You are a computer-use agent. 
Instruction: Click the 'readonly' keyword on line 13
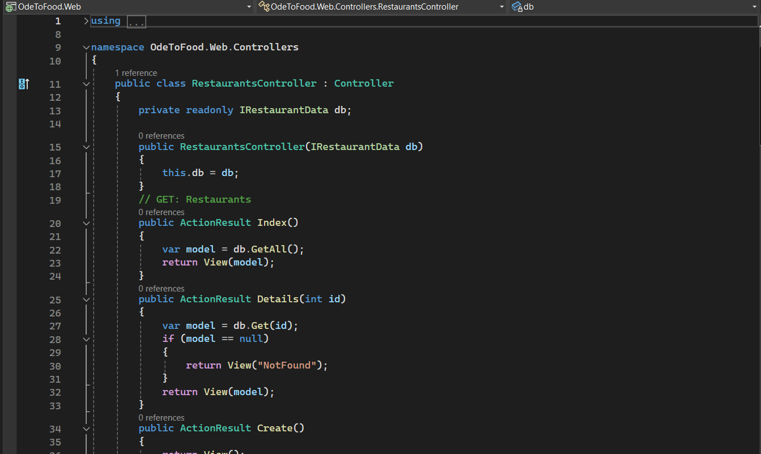[210, 110]
